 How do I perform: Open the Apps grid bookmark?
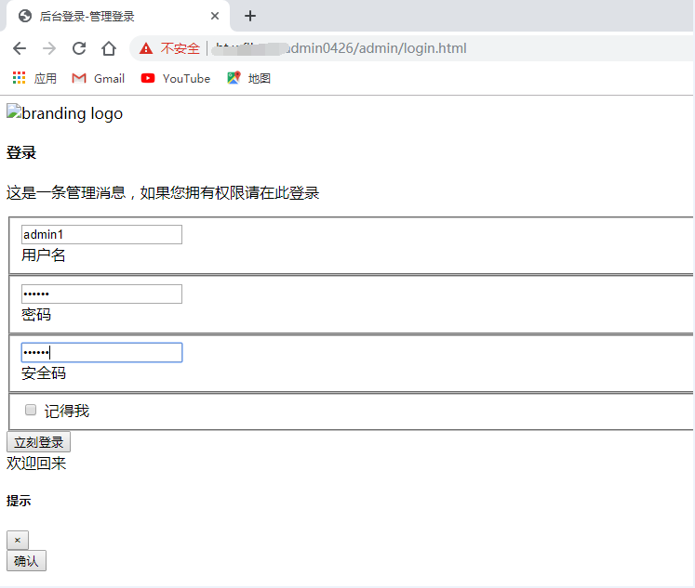click(x=34, y=78)
